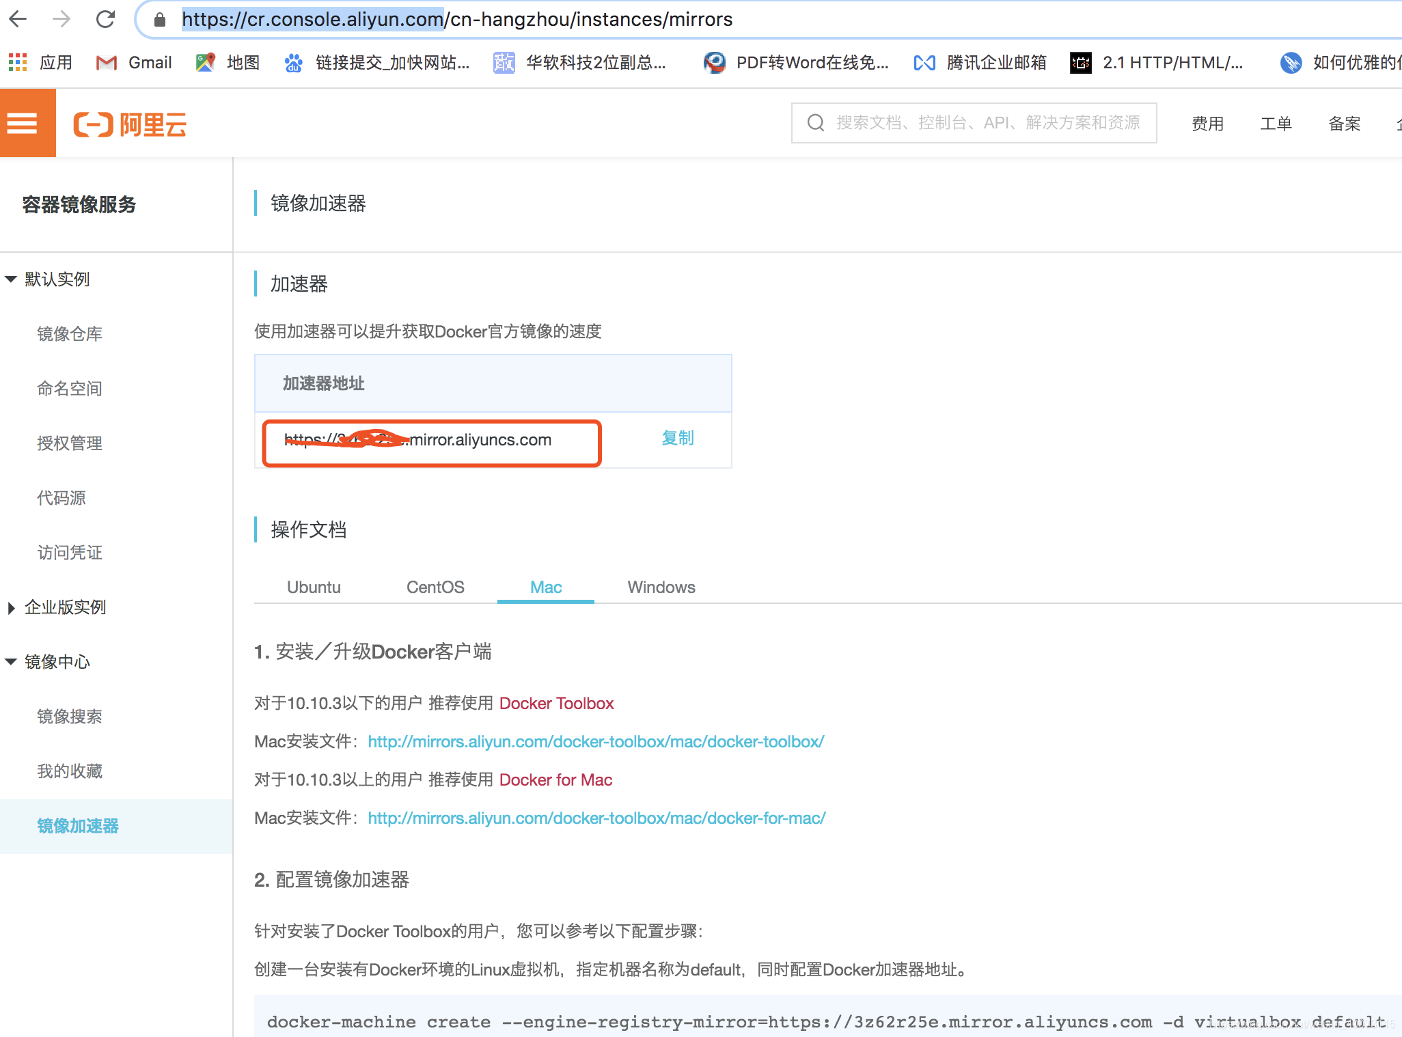Image resolution: width=1402 pixels, height=1037 pixels.
Task: Open the orange hamburger menu
Action: pyautogui.click(x=28, y=124)
